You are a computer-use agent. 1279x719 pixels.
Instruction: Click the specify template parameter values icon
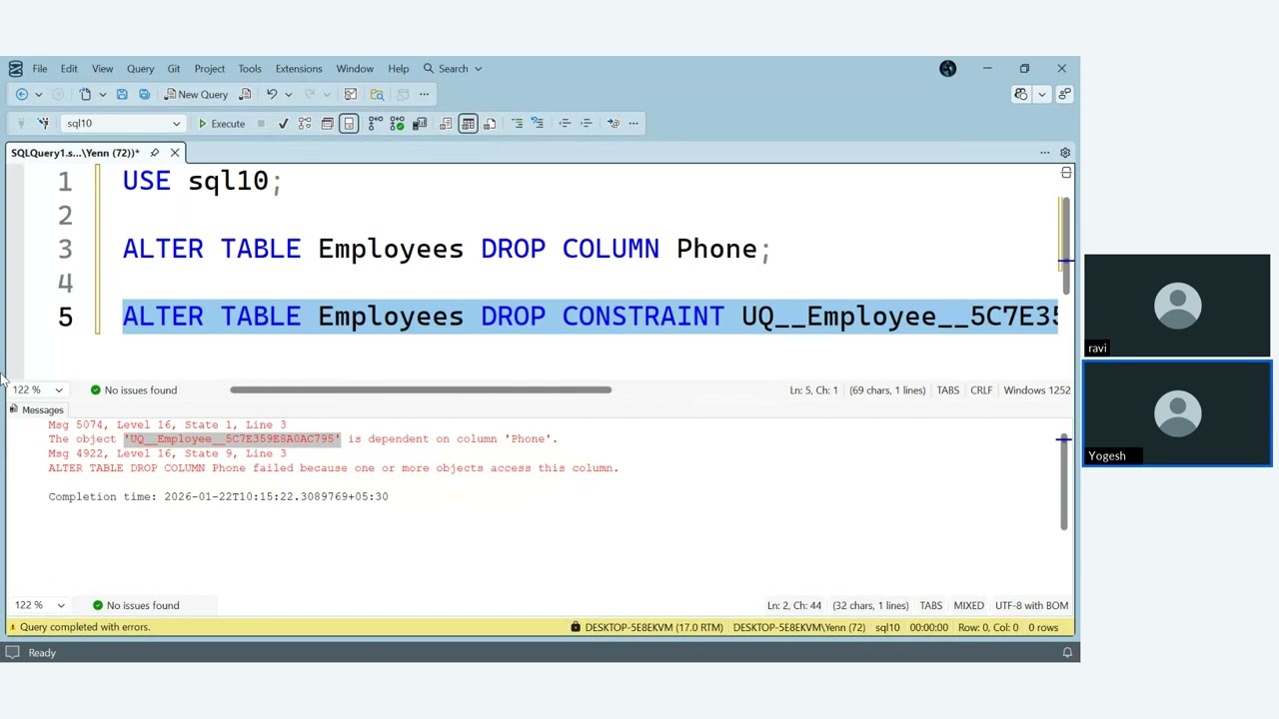[x=613, y=123]
